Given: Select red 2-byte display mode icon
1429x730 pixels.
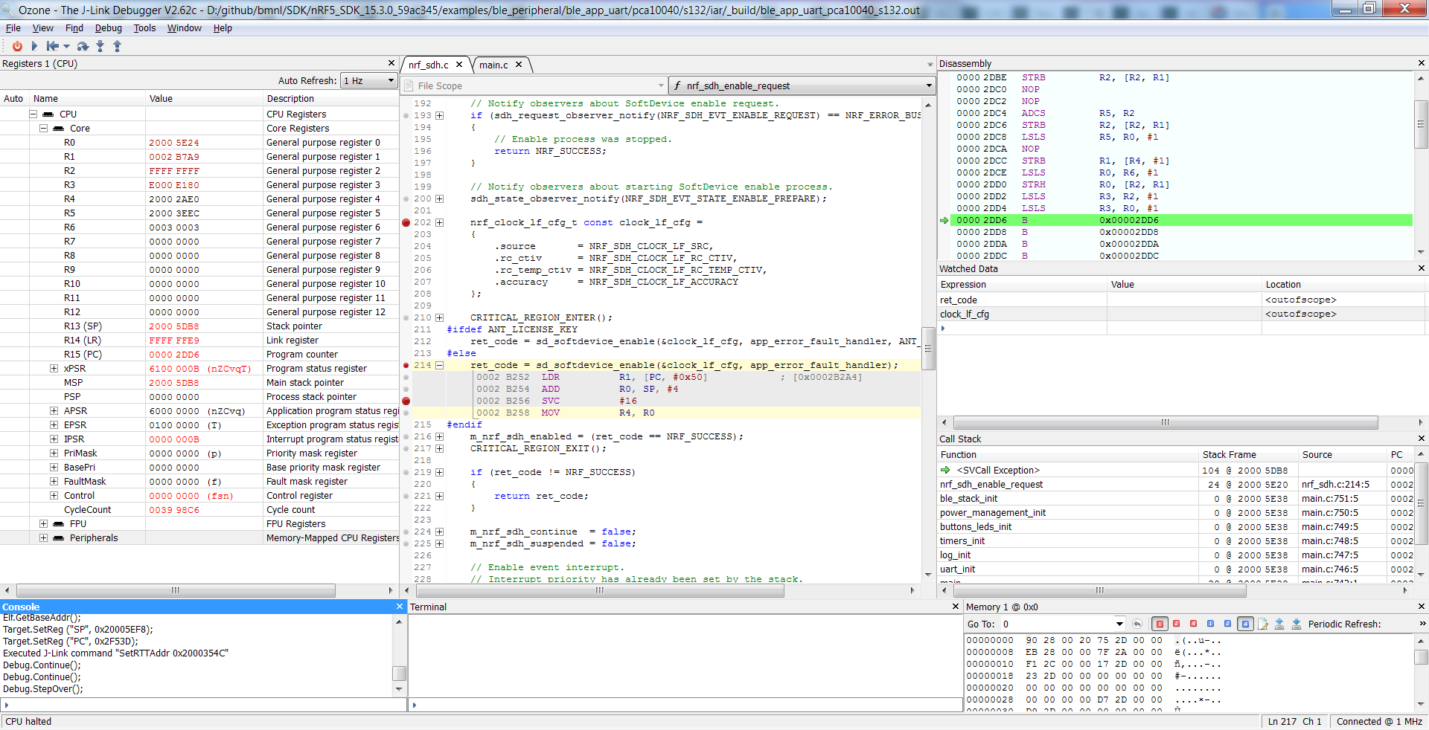Looking at the screenshot, I should coord(1177,624).
